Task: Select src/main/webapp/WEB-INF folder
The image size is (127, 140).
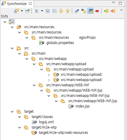Action: [x=68, y=85]
